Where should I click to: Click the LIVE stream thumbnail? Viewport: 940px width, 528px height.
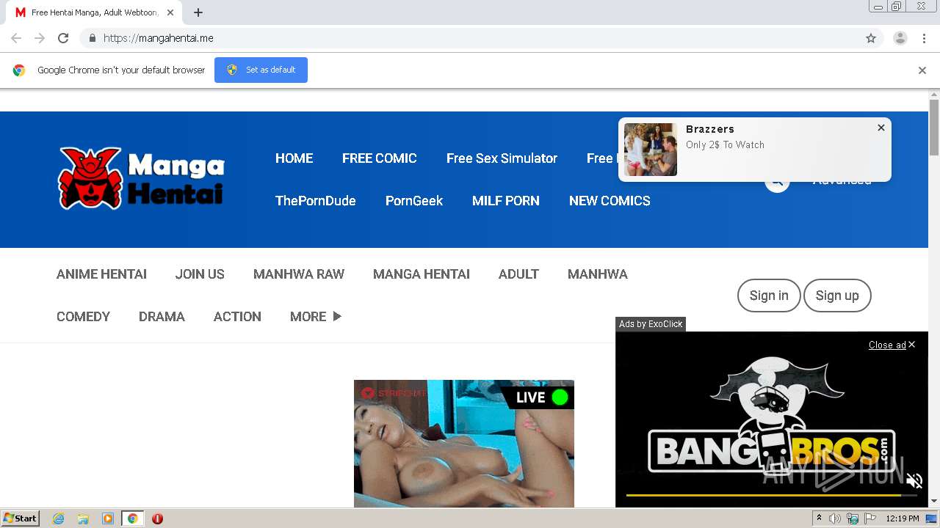point(464,444)
